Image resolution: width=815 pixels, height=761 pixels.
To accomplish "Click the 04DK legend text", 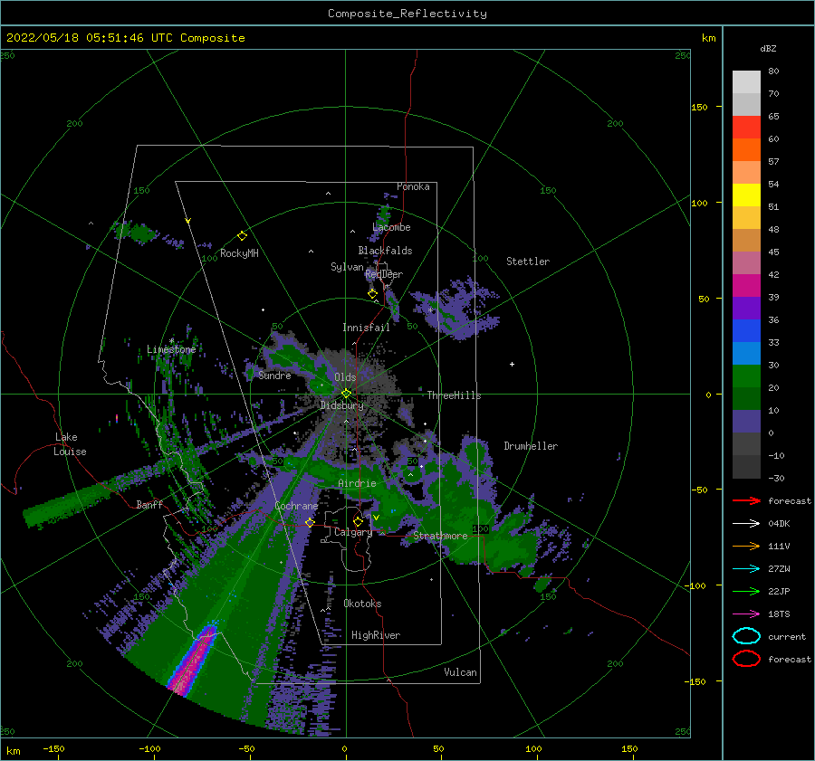I will tap(779, 523).
